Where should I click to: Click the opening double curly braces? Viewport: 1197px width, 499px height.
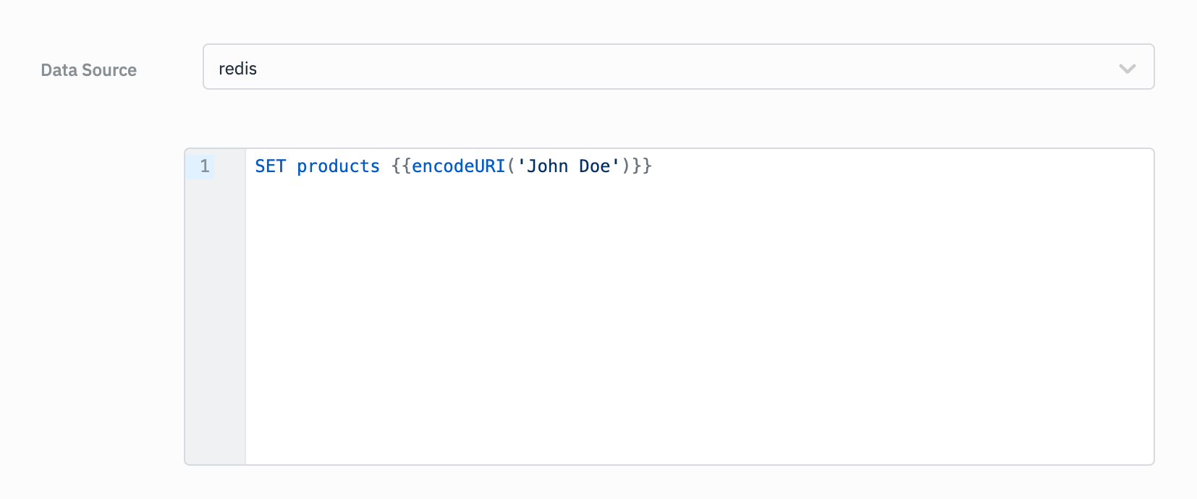coord(401,166)
